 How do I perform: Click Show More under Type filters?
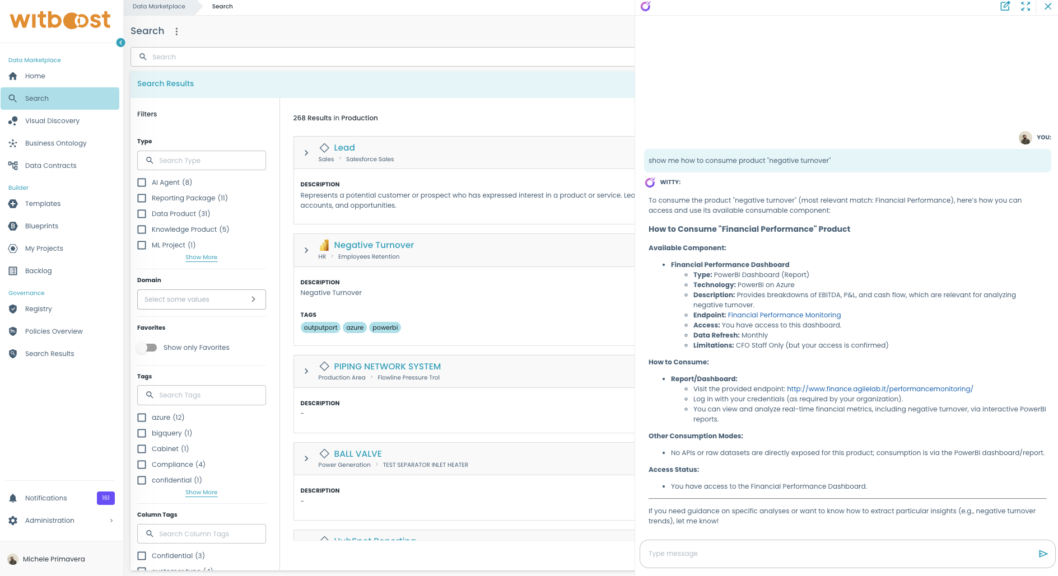coord(201,257)
